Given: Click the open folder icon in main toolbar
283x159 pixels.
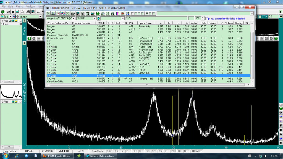Looking at the screenshot, I should point(17,12).
